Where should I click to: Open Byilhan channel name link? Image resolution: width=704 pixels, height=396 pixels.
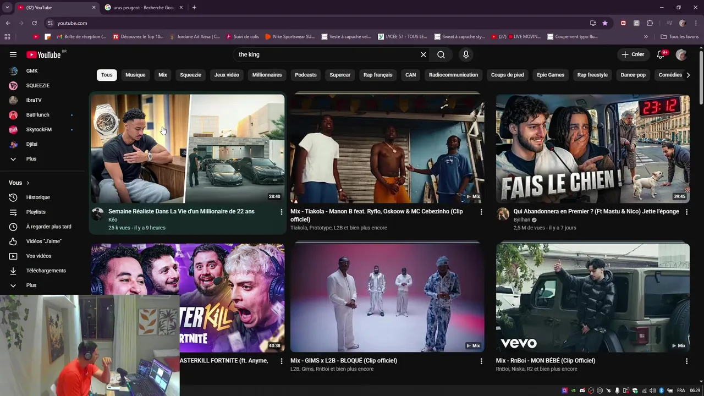[x=521, y=219]
